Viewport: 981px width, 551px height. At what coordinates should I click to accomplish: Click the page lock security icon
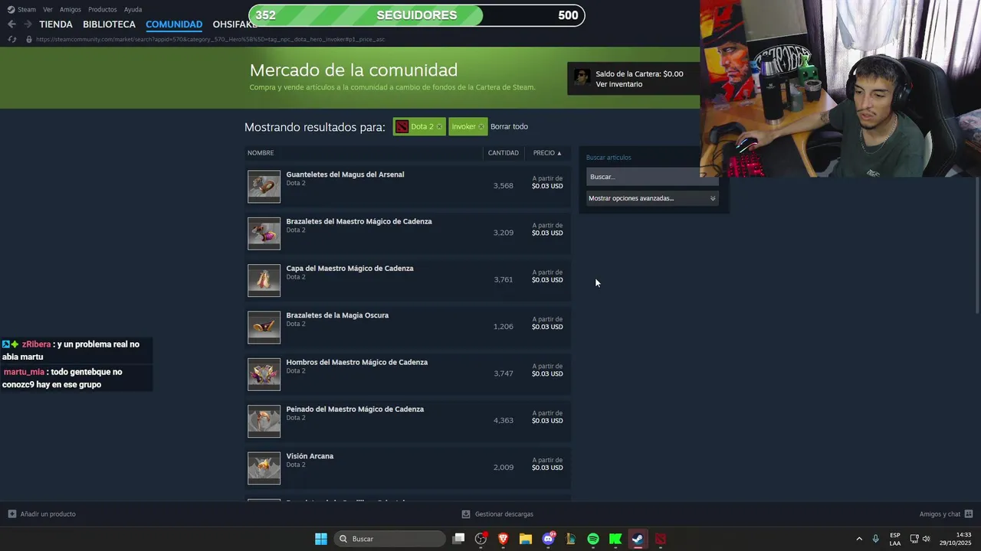click(28, 39)
